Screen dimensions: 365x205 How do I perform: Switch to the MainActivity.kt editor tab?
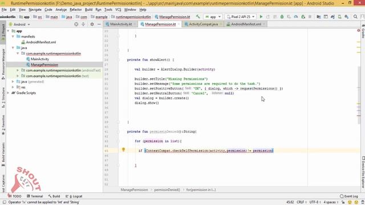click(x=121, y=24)
